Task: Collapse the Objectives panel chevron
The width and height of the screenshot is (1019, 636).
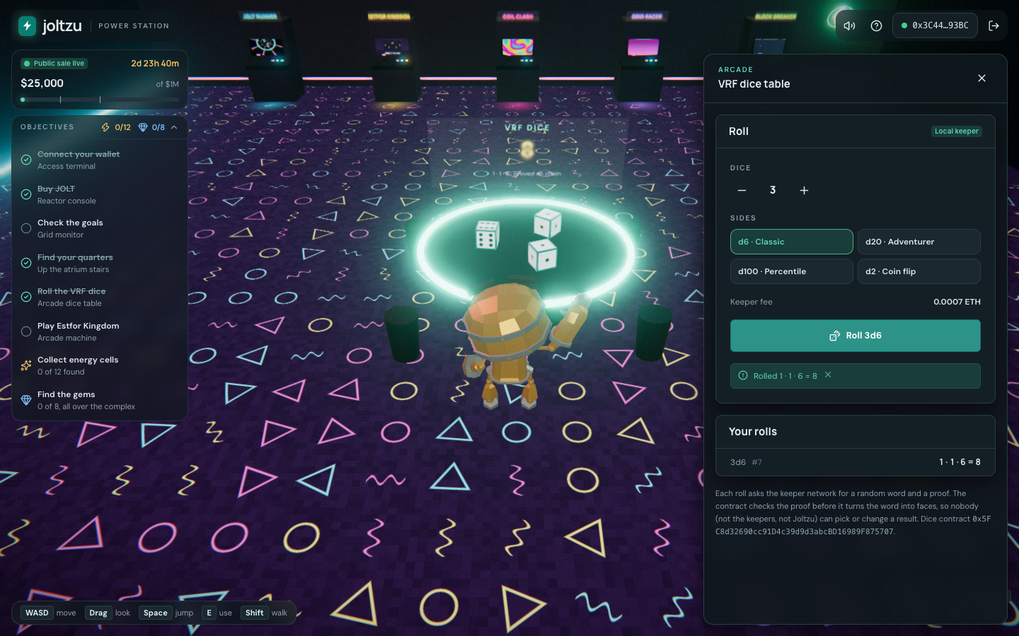Action: coord(174,127)
